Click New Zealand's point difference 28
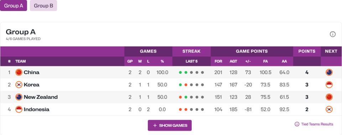342x135 pixels. pos(248,97)
